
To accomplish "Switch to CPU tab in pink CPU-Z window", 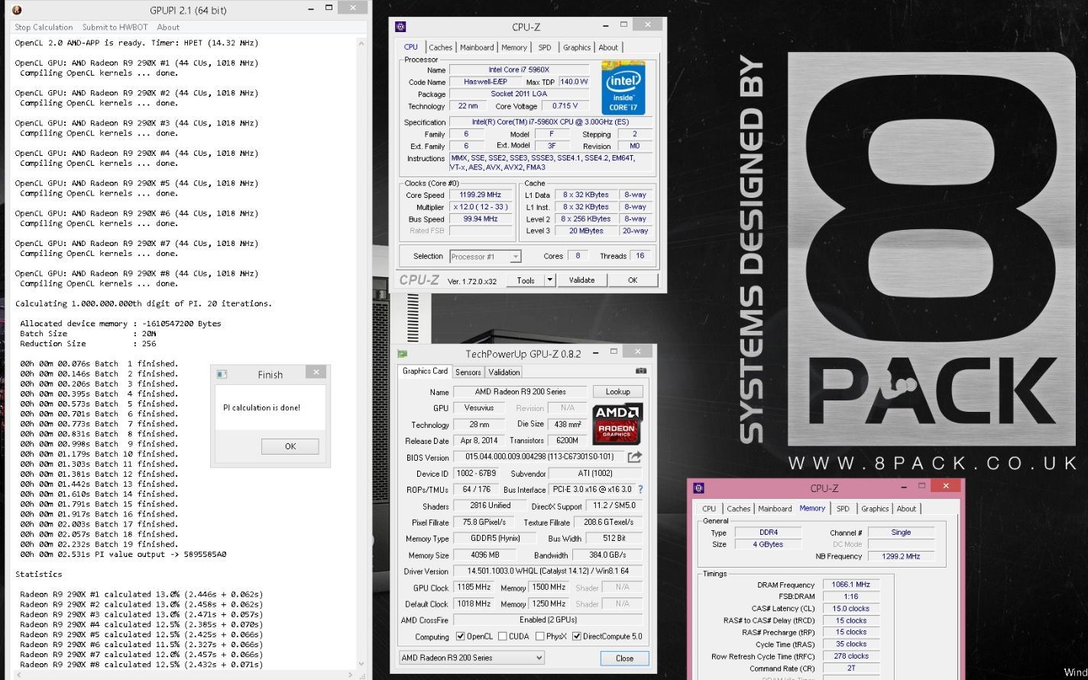I will [709, 509].
